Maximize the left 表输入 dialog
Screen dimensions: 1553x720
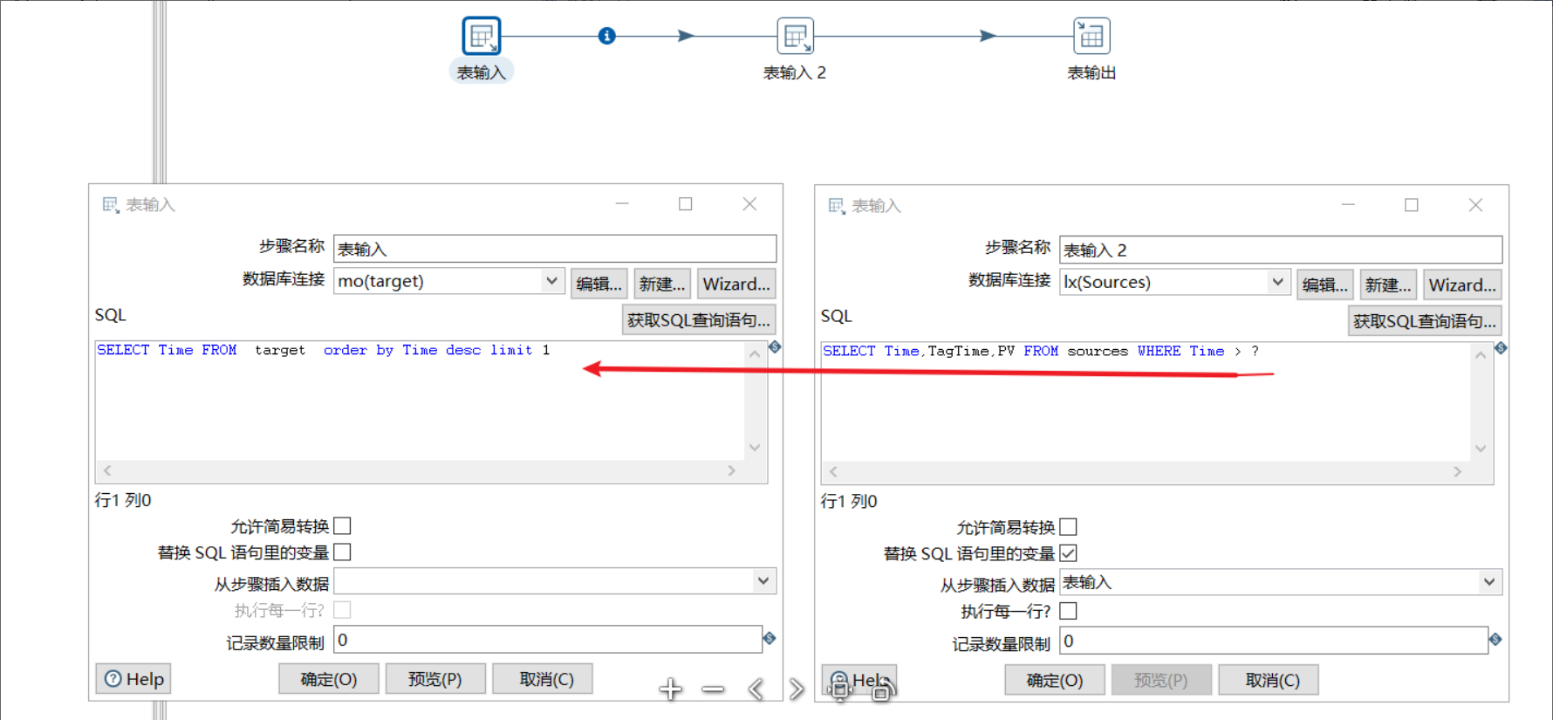(x=686, y=203)
